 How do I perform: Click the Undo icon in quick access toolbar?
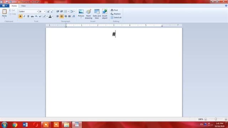click(11, 2)
